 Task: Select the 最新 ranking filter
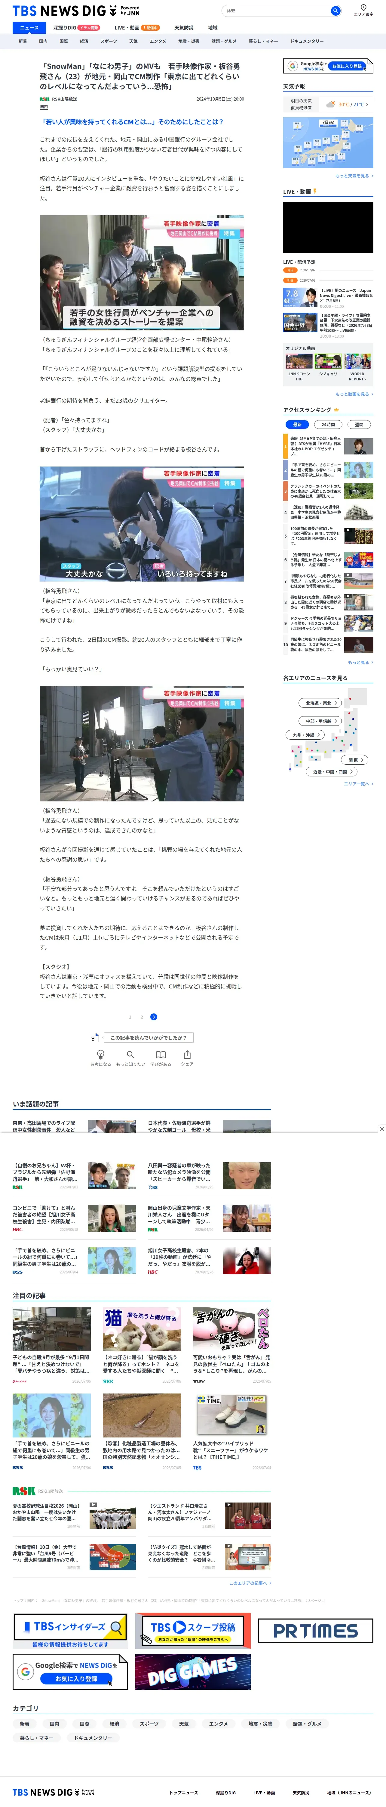click(297, 424)
